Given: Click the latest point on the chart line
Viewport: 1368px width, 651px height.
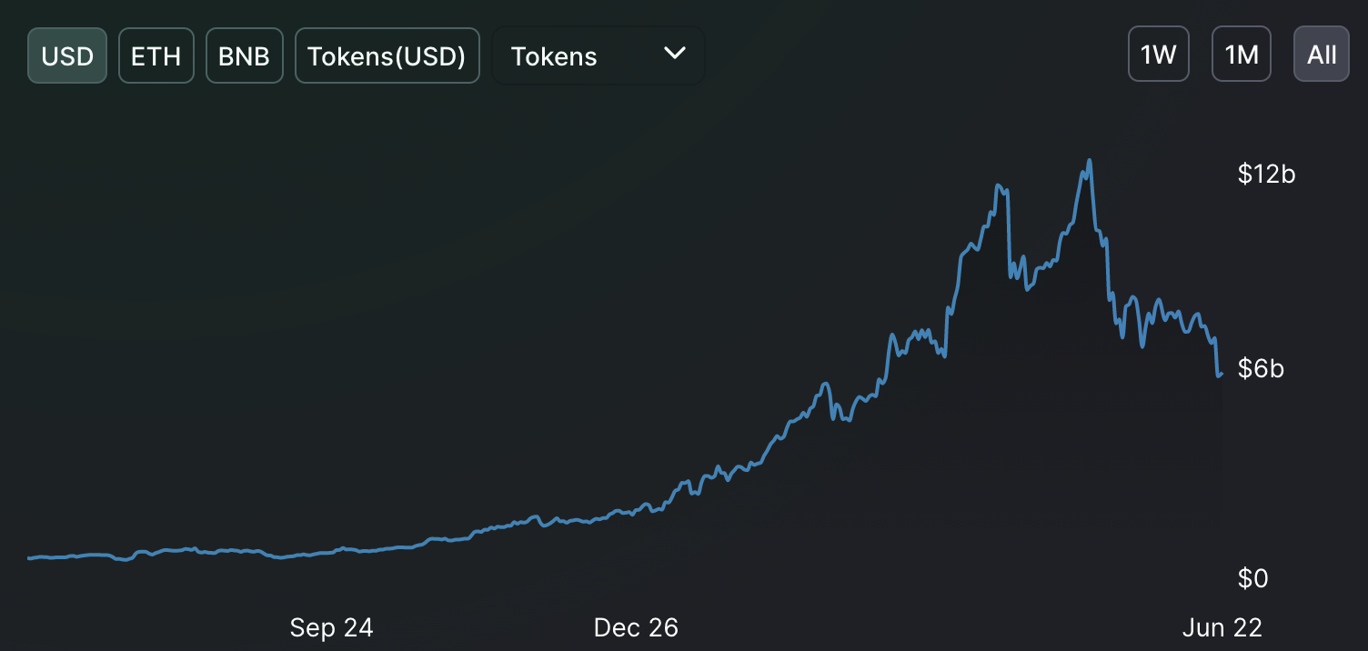Looking at the screenshot, I should 1220,373.
